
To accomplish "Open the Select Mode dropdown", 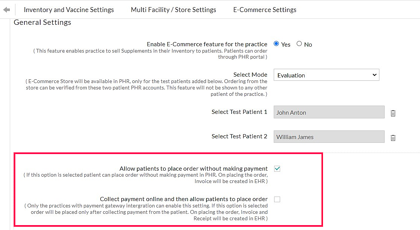I will click(326, 75).
